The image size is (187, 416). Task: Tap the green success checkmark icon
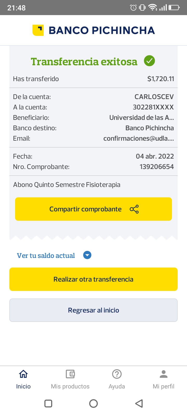click(x=149, y=61)
